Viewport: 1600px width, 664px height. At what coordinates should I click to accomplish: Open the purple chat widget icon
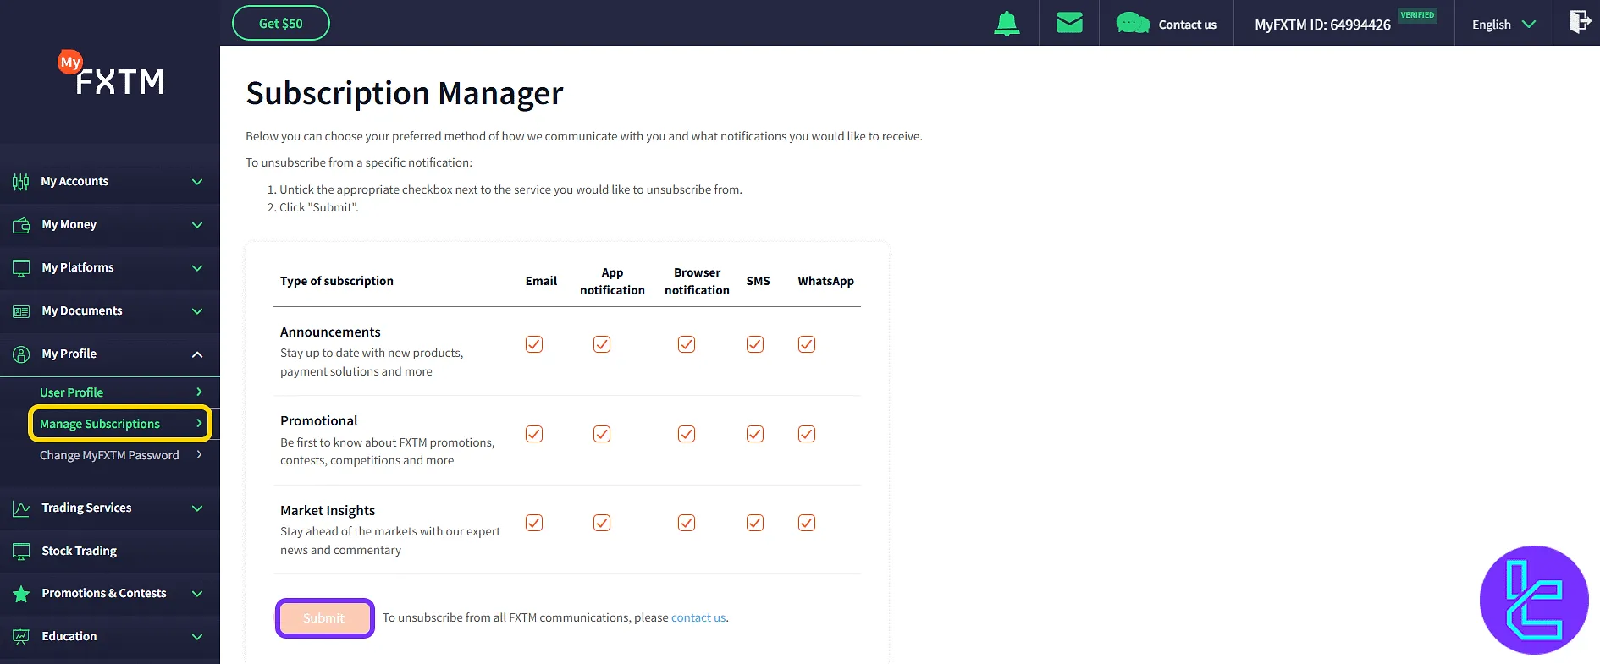pos(1533,600)
